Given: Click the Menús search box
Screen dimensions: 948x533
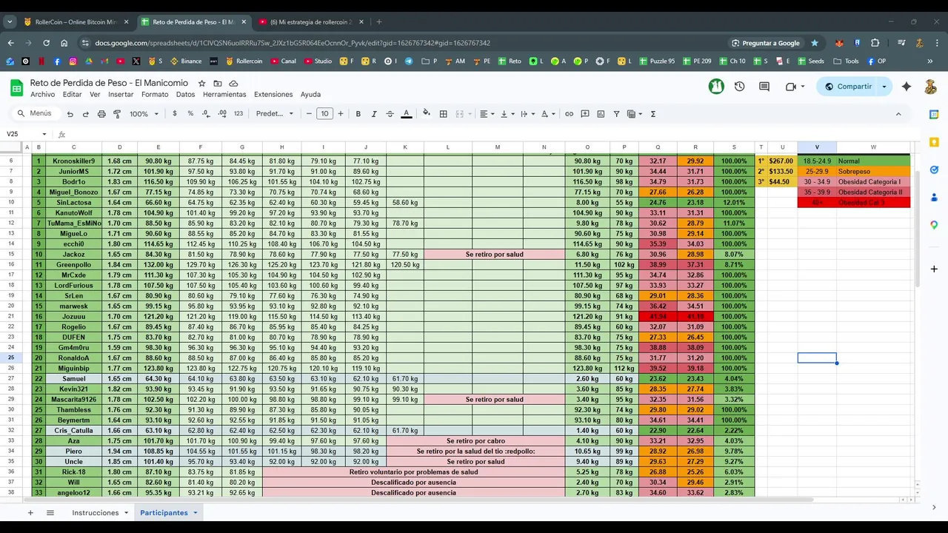Looking at the screenshot, I should click(35, 113).
